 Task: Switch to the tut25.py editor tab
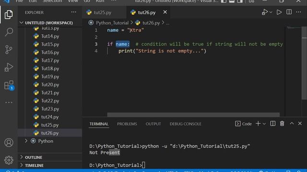point(102,12)
